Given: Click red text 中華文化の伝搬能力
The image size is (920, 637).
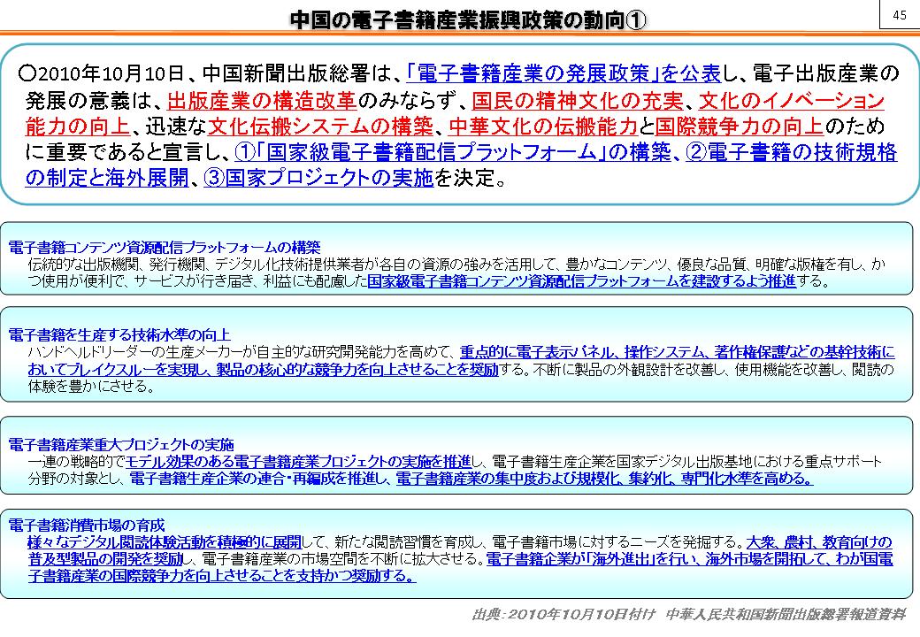Looking at the screenshot, I should point(543,126).
